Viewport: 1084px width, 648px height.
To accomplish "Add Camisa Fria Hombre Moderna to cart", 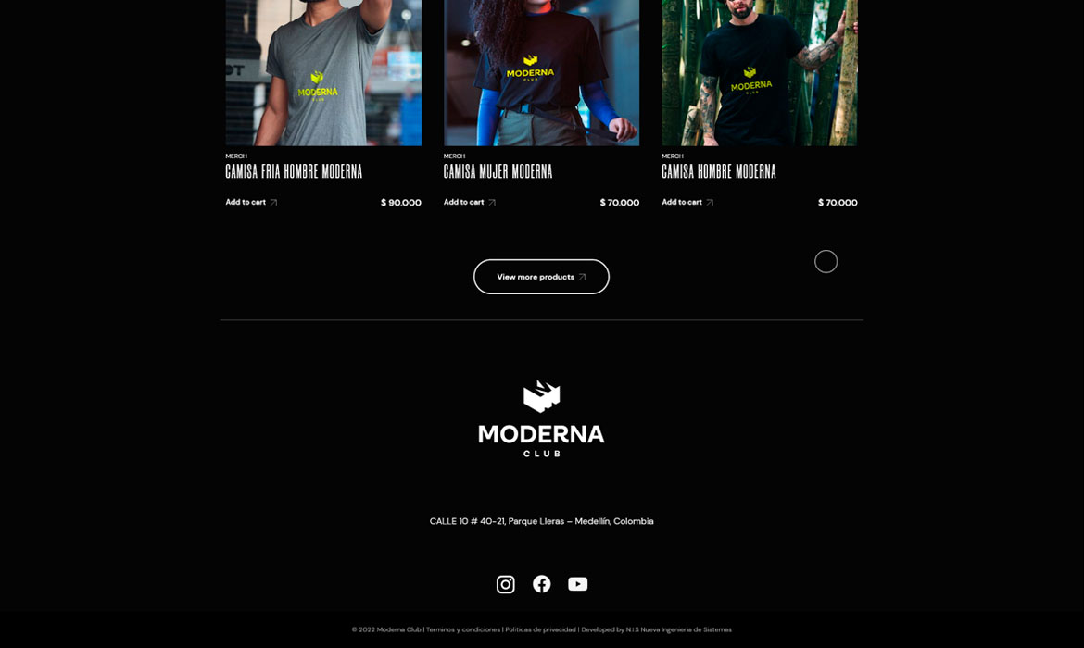I will 246,202.
